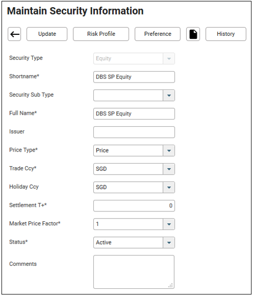View the security History
This screenshot has width=253, height=296.
pos(226,34)
